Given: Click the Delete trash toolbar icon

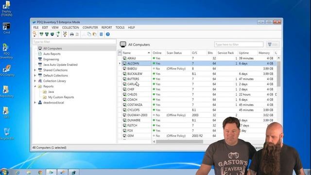Looking at the screenshot, I should tap(101, 35).
